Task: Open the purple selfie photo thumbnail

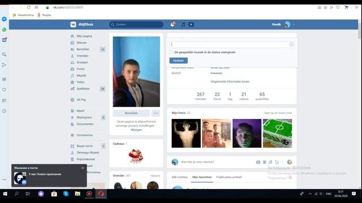Action: tap(247, 133)
